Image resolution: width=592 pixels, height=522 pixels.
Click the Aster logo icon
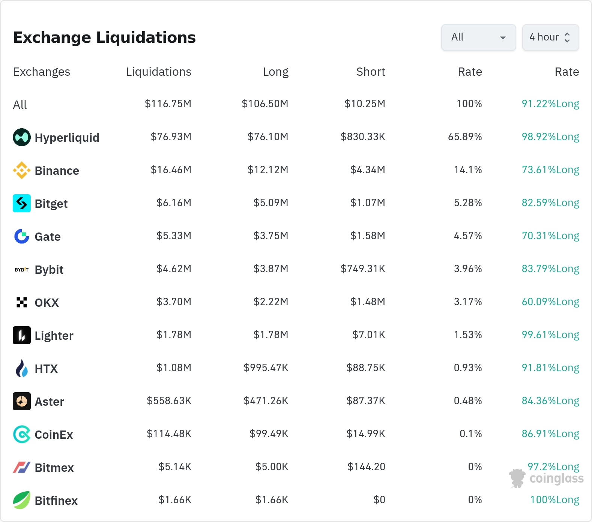pyautogui.click(x=22, y=401)
